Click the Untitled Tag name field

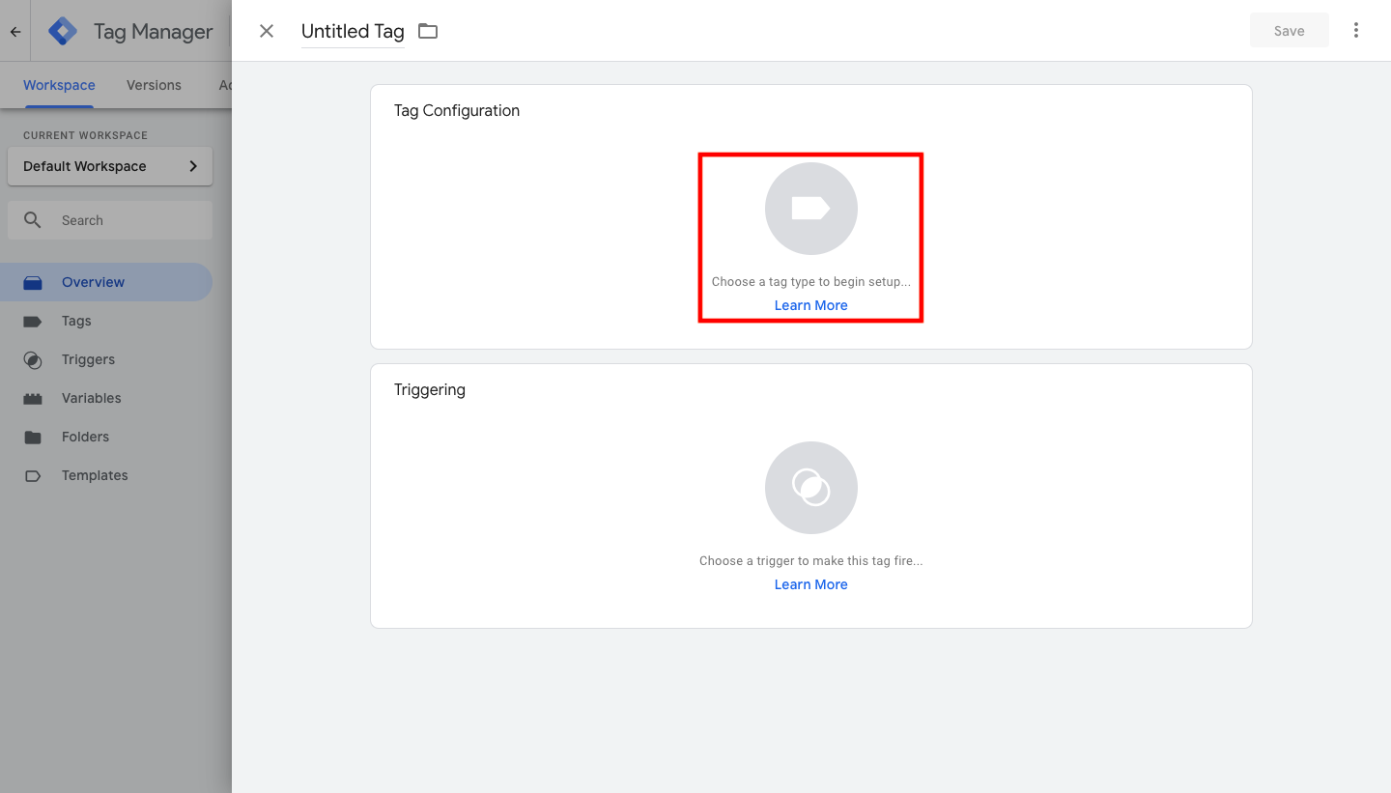coord(352,31)
